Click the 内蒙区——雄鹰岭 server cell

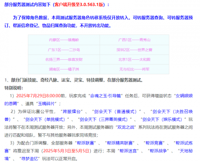pyautogui.click(x=64, y=40)
